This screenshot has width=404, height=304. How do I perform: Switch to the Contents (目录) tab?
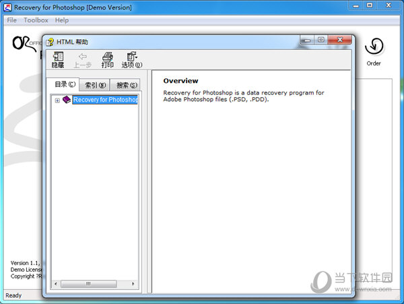(x=65, y=84)
